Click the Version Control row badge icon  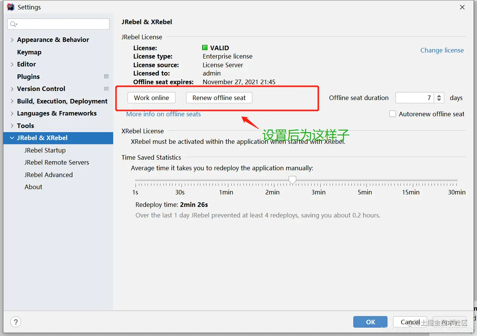tap(106, 89)
